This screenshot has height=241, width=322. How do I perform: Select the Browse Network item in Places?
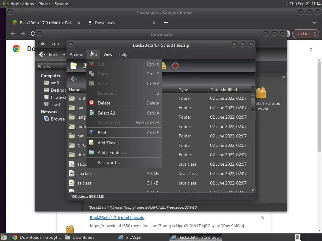(x=55, y=119)
